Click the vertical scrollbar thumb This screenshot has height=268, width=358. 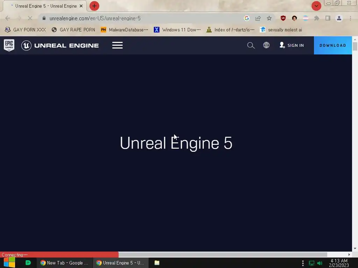[x=355, y=46]
